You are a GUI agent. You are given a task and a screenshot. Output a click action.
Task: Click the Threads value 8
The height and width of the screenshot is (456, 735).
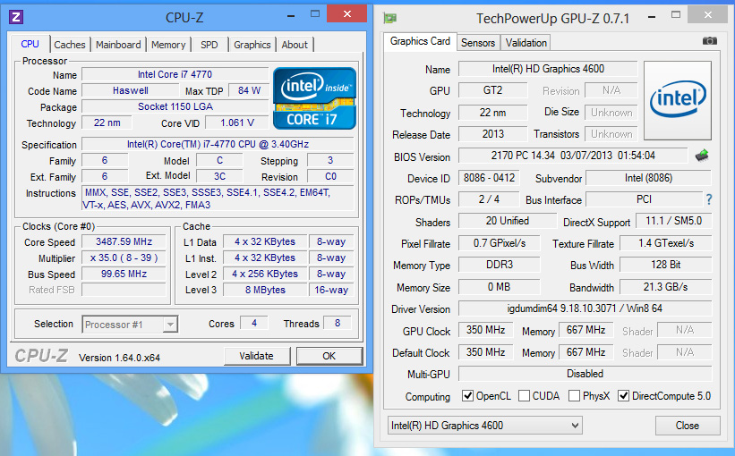pos(337,323)
